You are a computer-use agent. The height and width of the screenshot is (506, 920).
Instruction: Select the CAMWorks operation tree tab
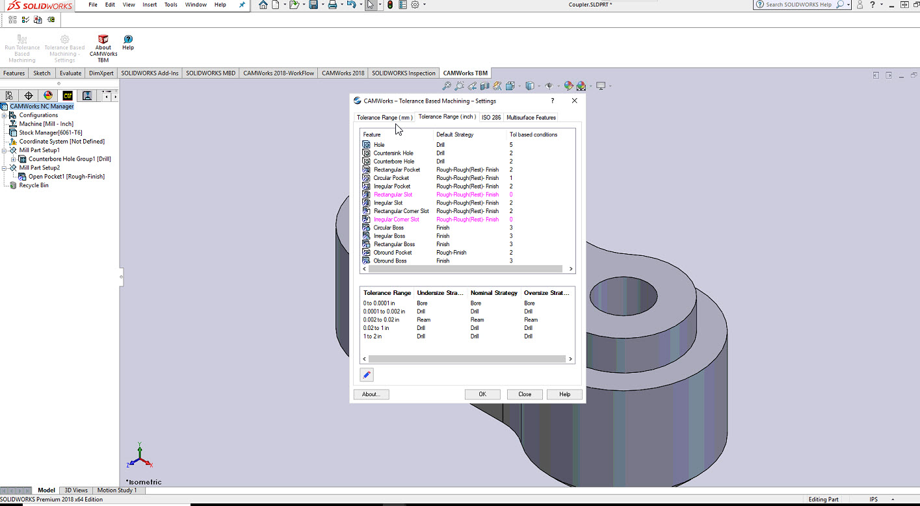pyautogui.click(x=87, y=95)
